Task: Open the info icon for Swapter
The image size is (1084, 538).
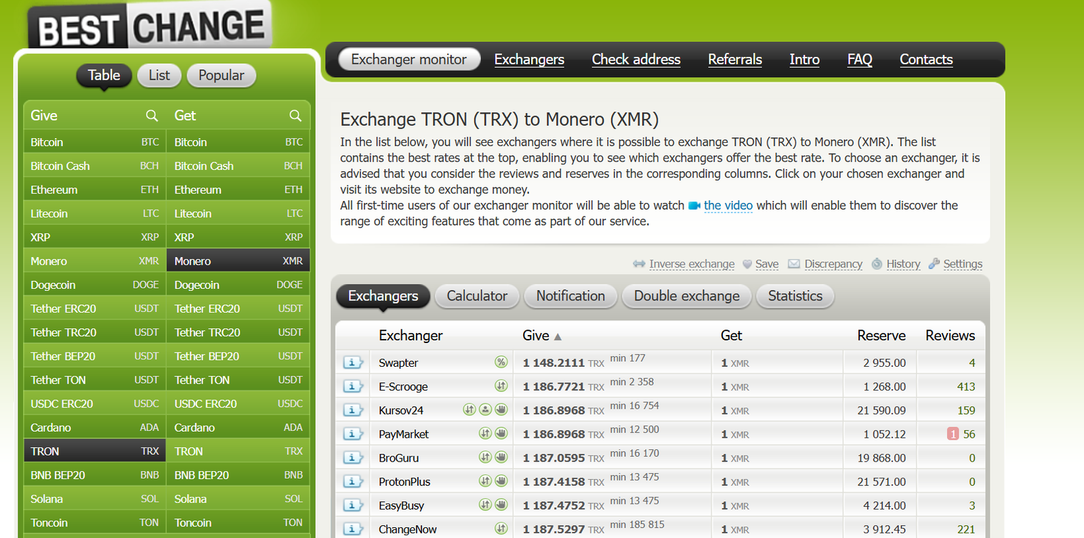Action: (x=352, y=363)
